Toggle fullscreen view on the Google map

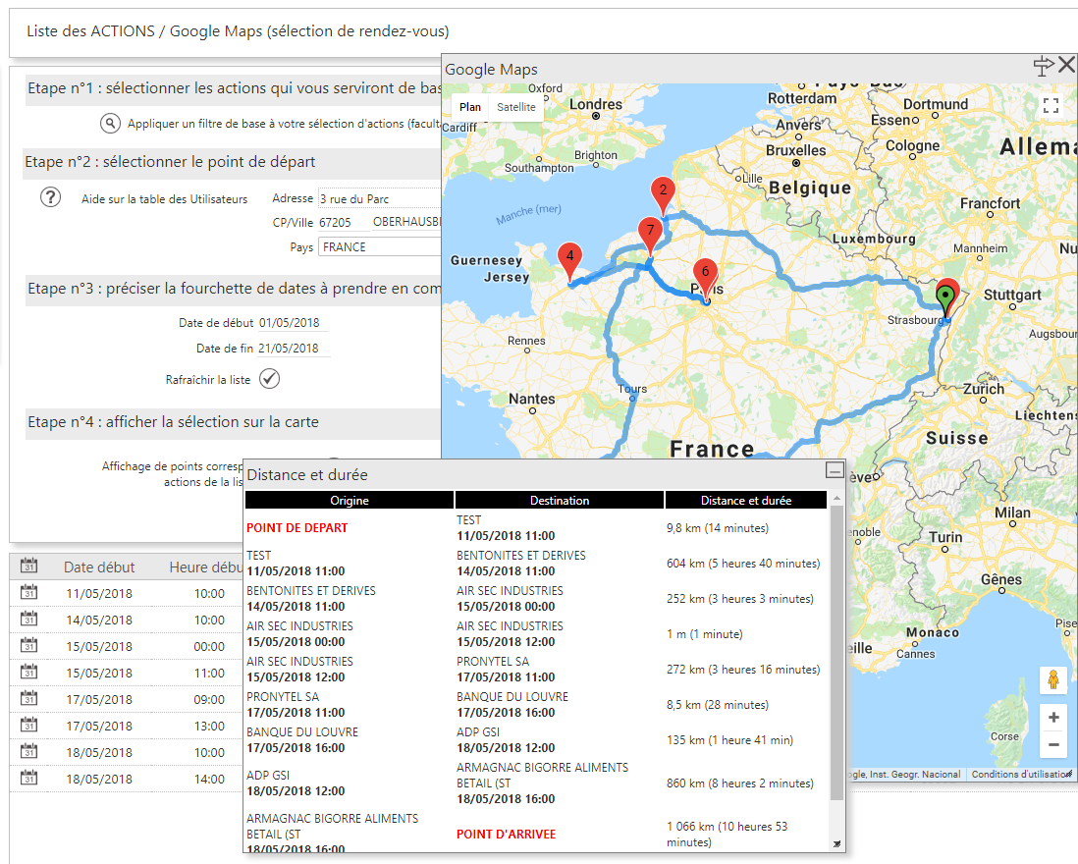pos(1051,105)
